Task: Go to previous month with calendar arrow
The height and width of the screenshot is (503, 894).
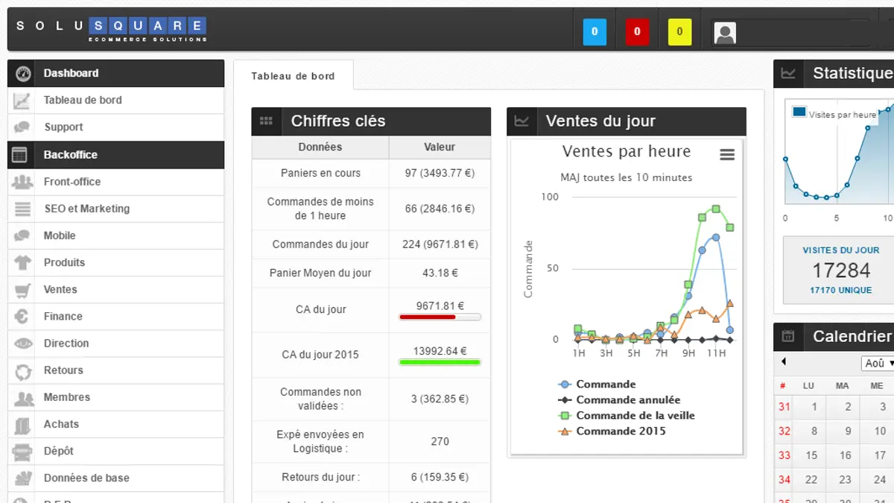Action: click(x=784, y=362)
